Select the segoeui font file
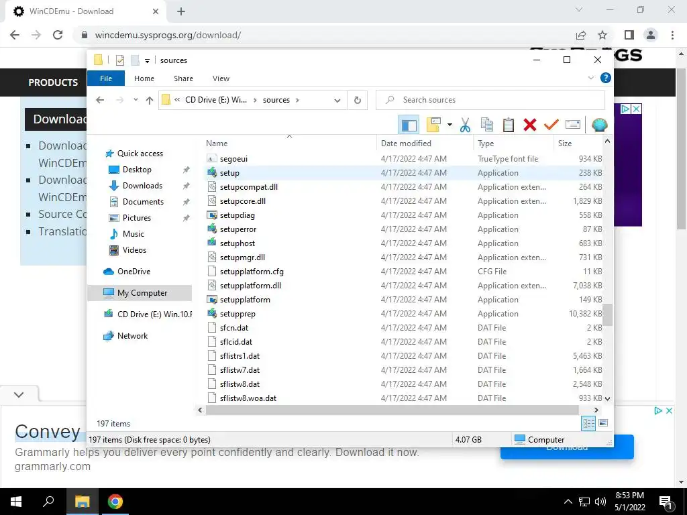 (233, 159)
